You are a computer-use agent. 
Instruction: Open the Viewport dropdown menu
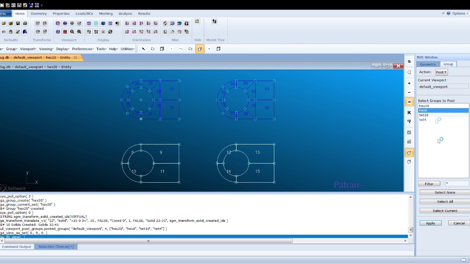(28, 49)
